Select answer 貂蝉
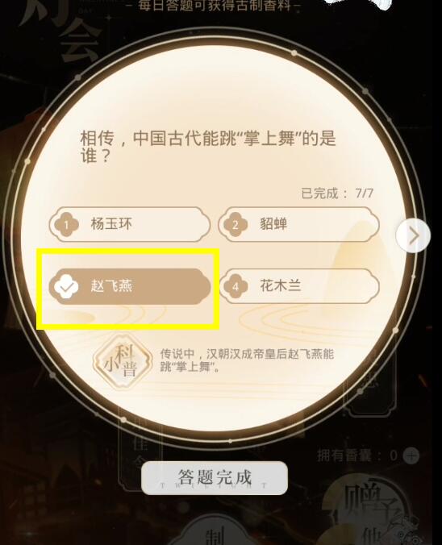Image resolution: width=442 pixels, height=545 pixels. pyautogui.click(x=298, y=225)
